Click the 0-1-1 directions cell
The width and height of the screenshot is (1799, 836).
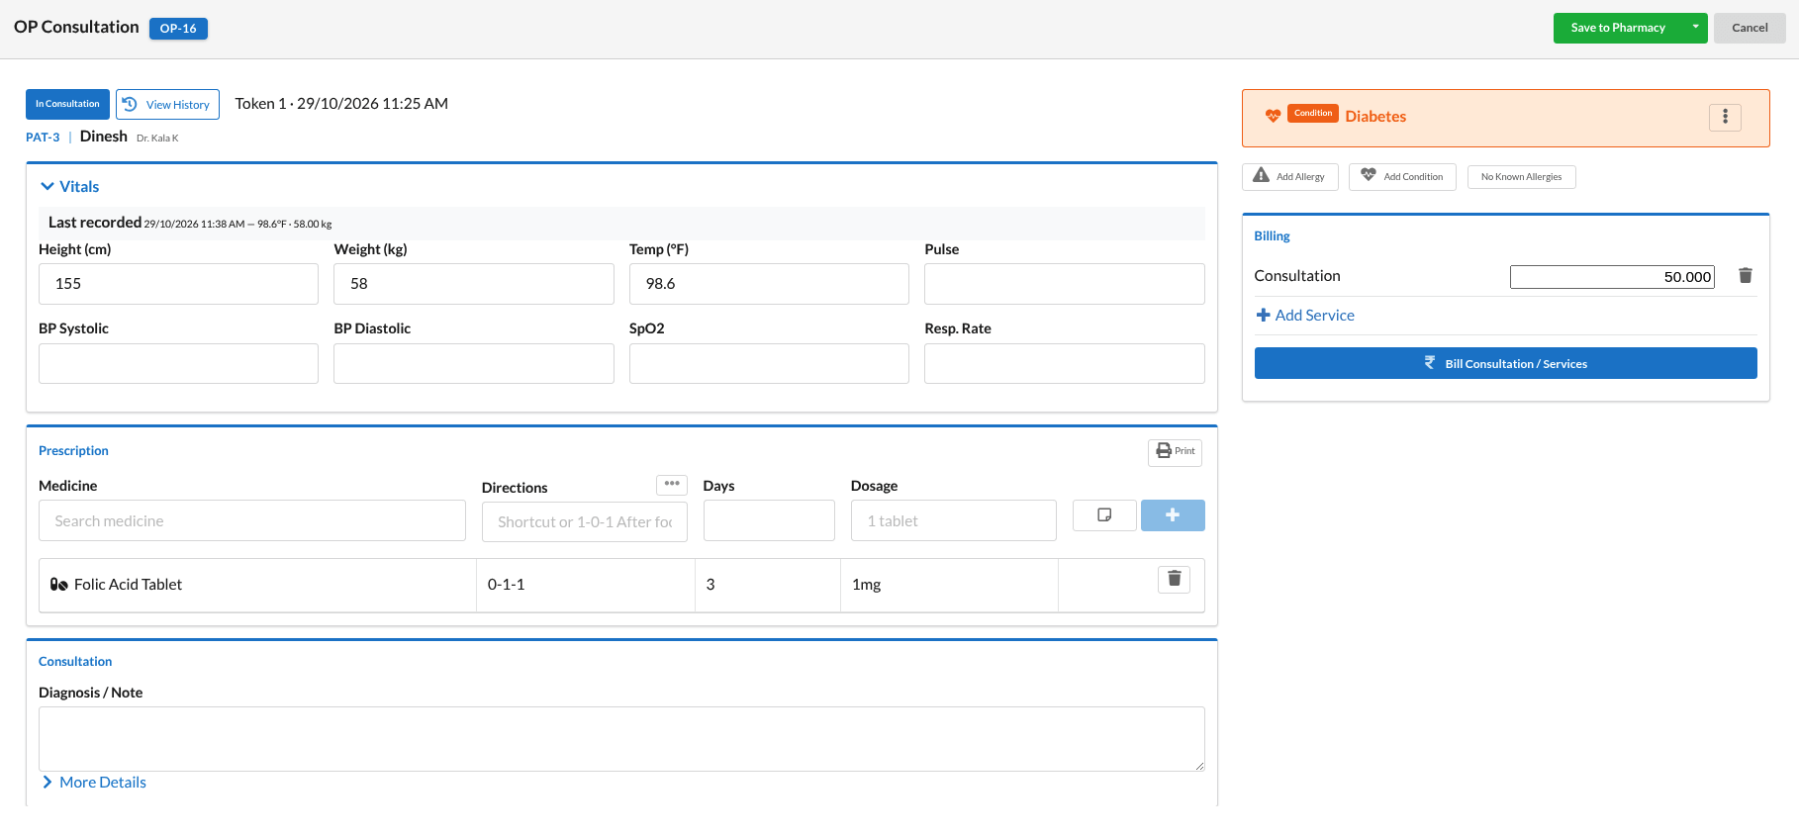586,585
